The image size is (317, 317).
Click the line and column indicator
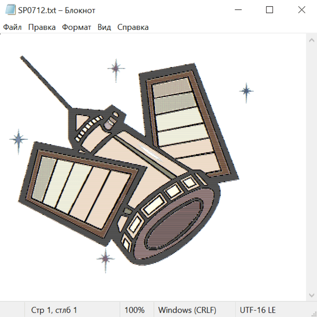pos(54,310)
